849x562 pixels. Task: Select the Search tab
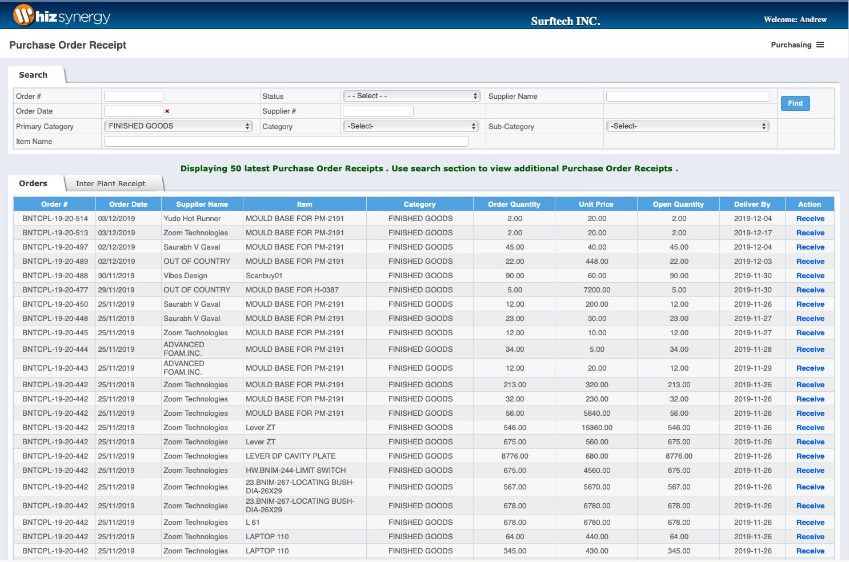coord(33,75)
